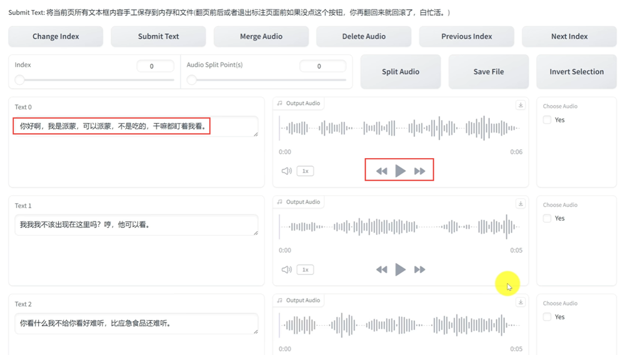Click the Delete Audio button
Screen dimensions: 625x355
(x=364, y=36)
